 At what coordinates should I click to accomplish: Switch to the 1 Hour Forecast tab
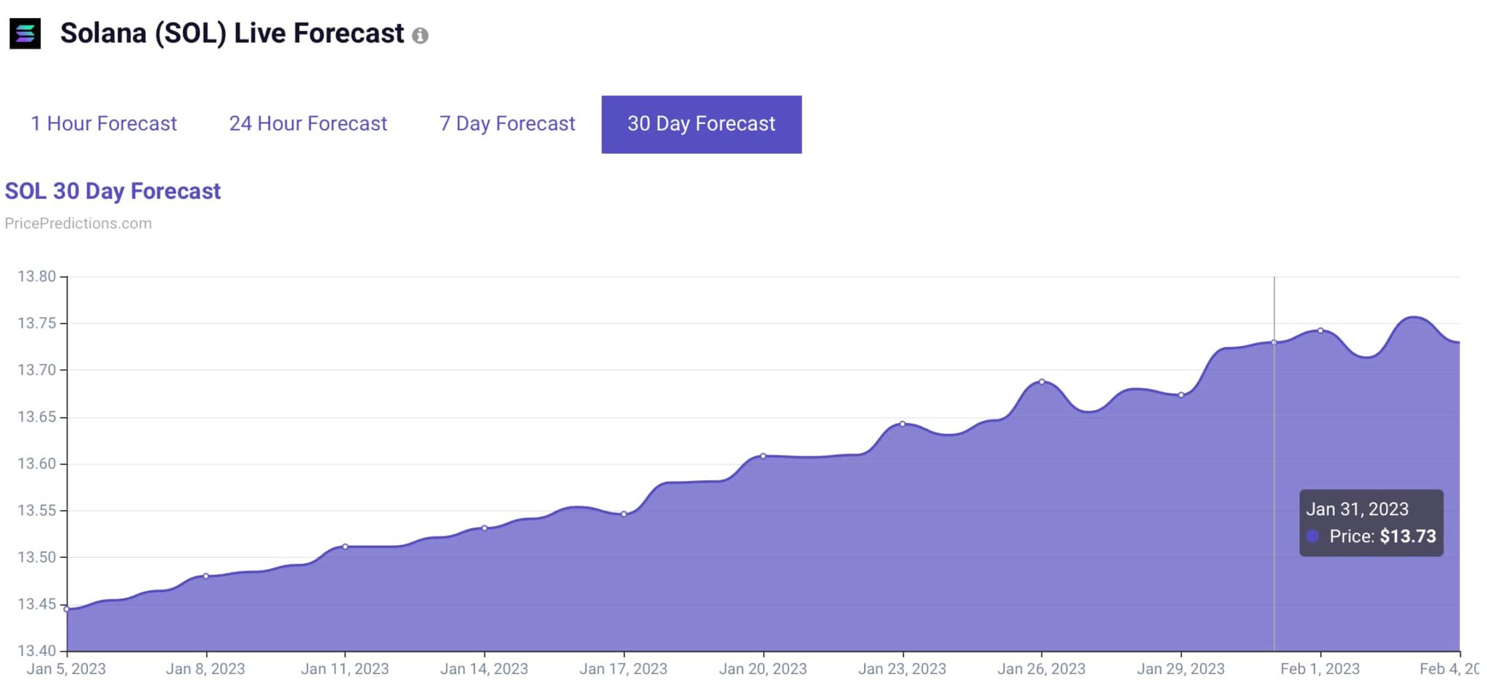coord(103,123)
